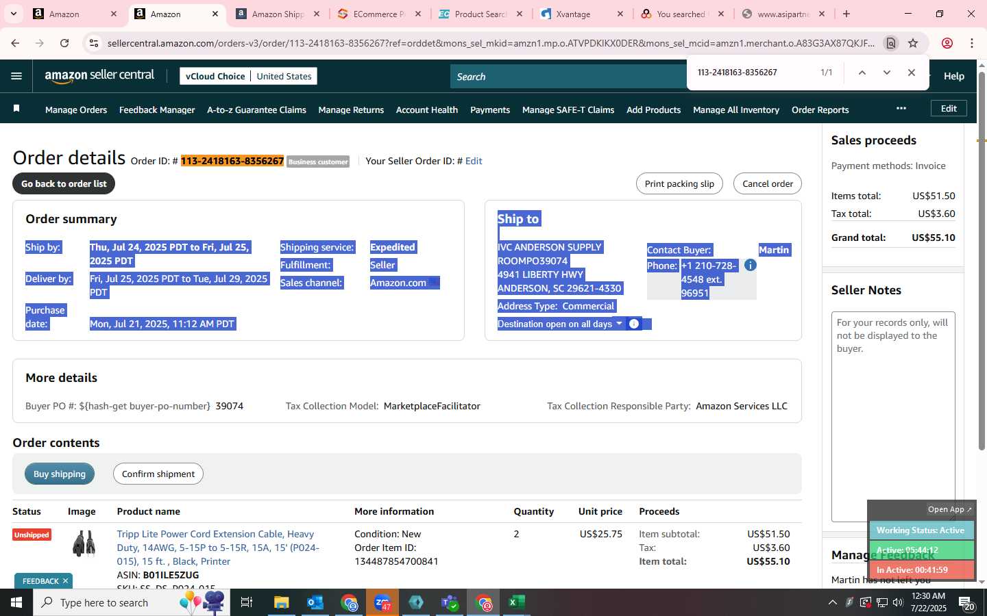Open A-to-z Guarantee Claims menu
Viewport: 987px width, 616px height.
tap(256, 110)
